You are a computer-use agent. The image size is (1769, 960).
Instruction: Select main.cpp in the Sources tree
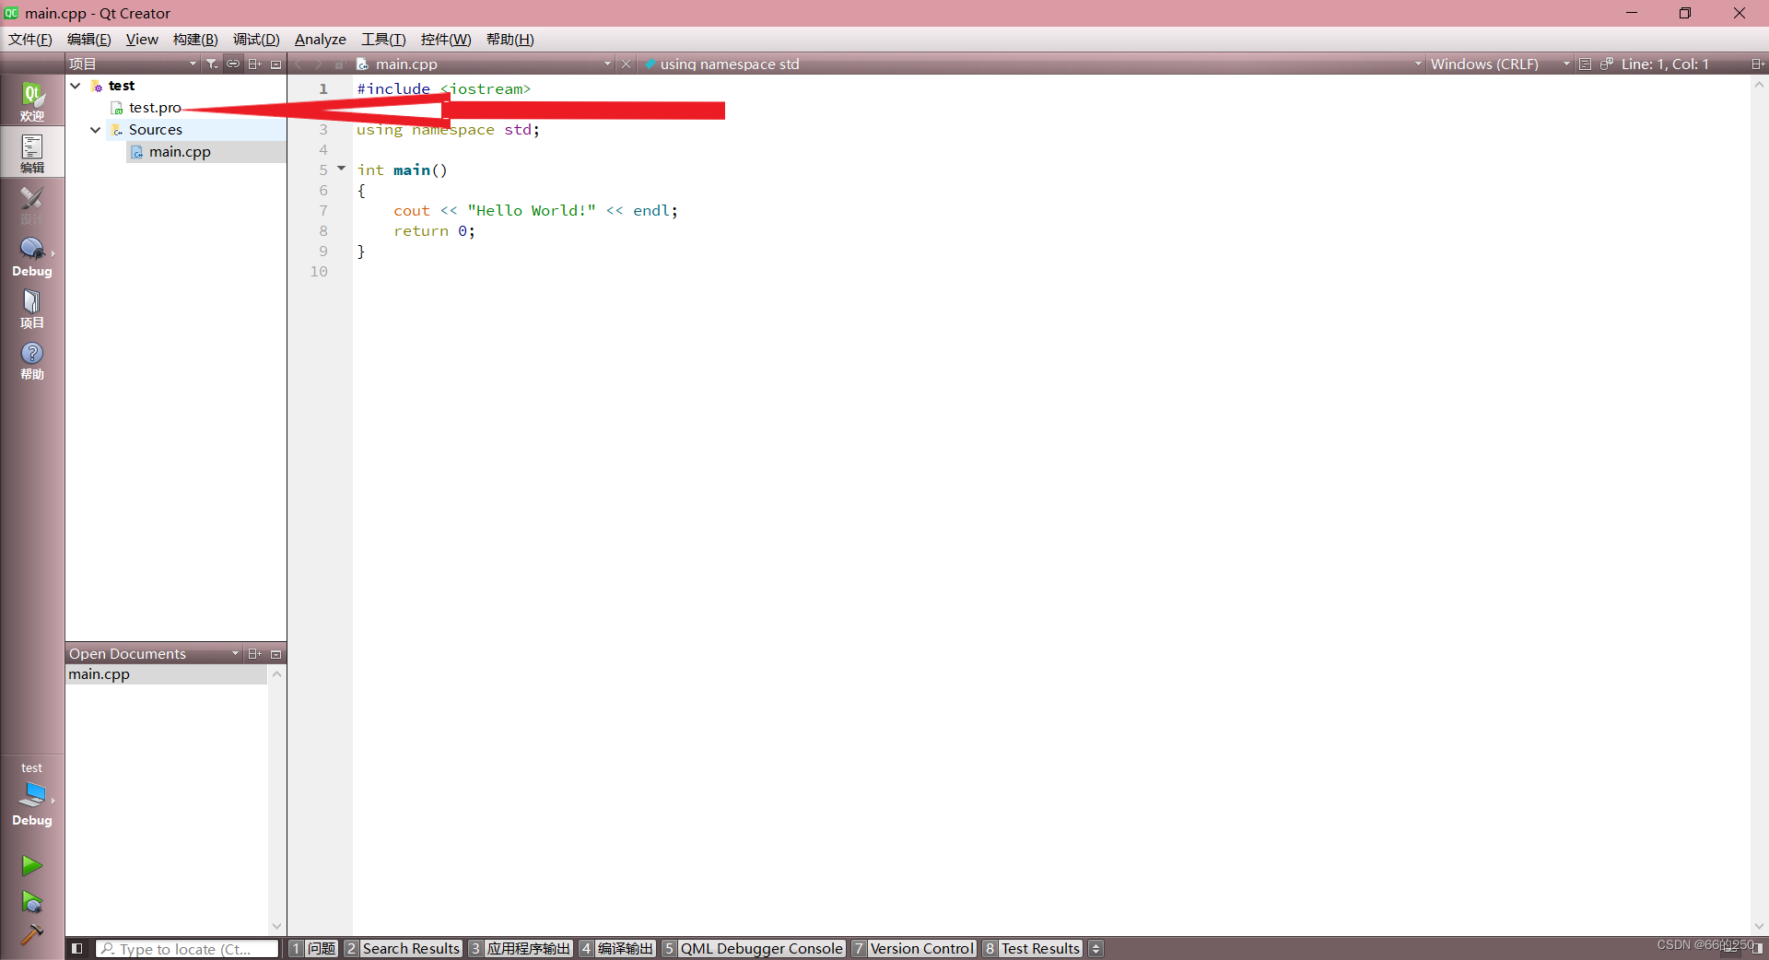(x=180, y=152)
